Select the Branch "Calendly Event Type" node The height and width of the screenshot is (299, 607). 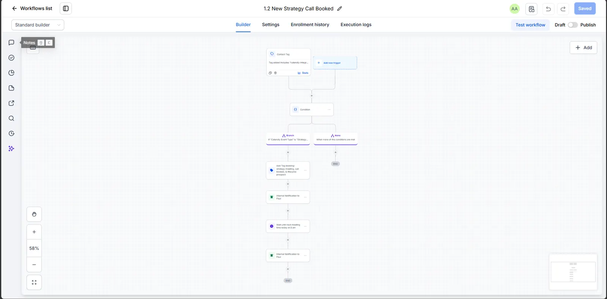click(288, 138)
